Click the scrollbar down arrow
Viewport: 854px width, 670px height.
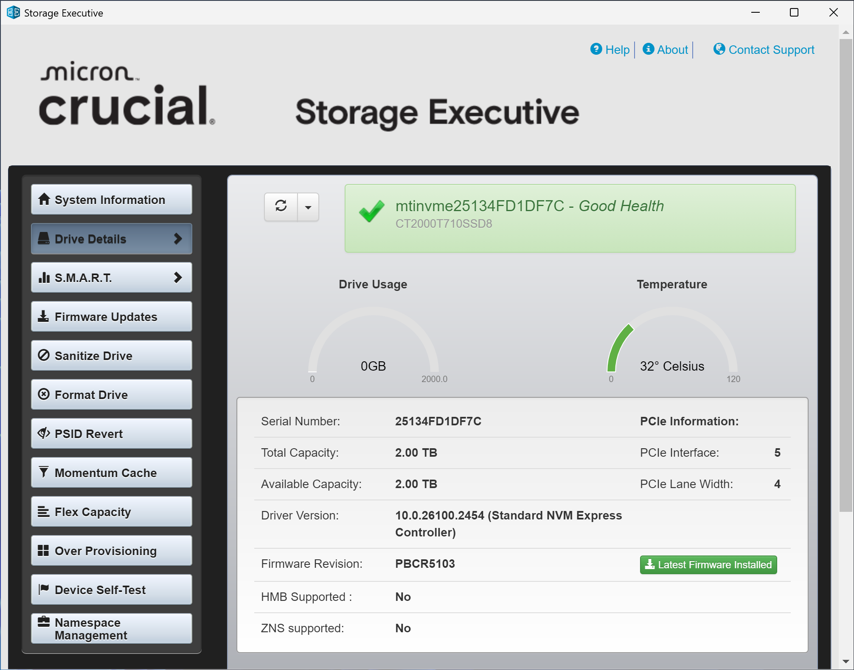[x=846, y=662]
